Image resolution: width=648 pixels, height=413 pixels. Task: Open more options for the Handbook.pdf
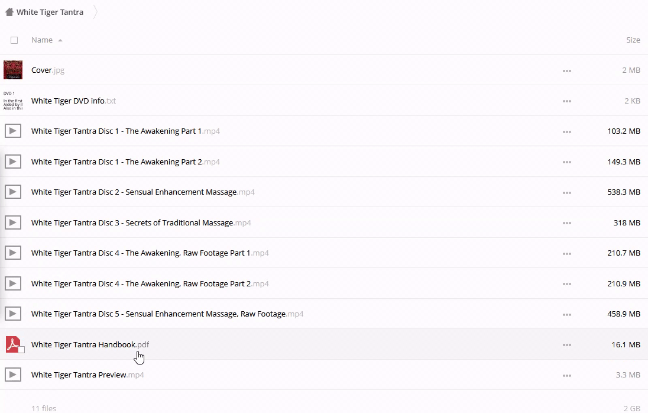[x=566, y=345]
